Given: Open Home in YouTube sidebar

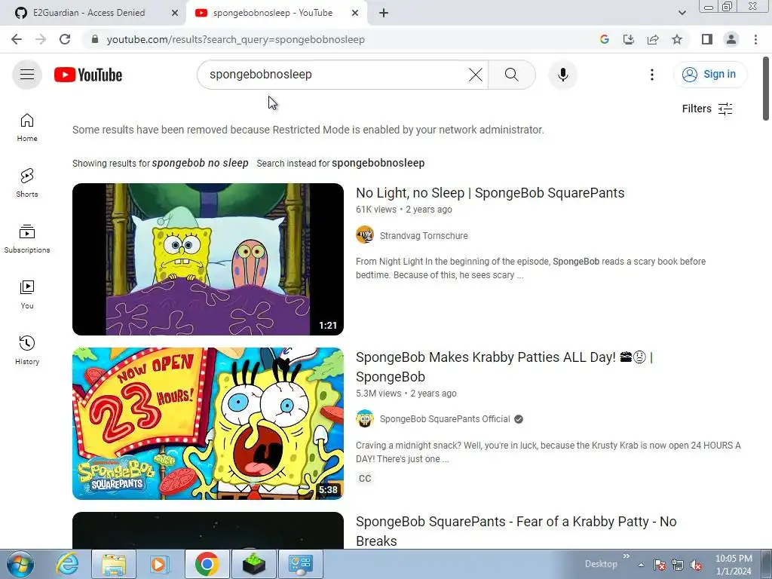Looking at the screenshot, I should point(27,127).
